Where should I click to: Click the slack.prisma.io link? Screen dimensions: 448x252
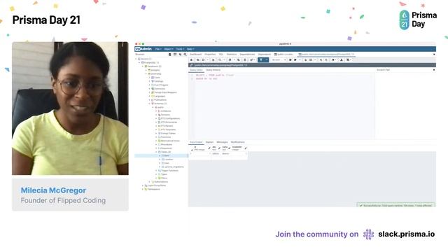coord(406,234)
